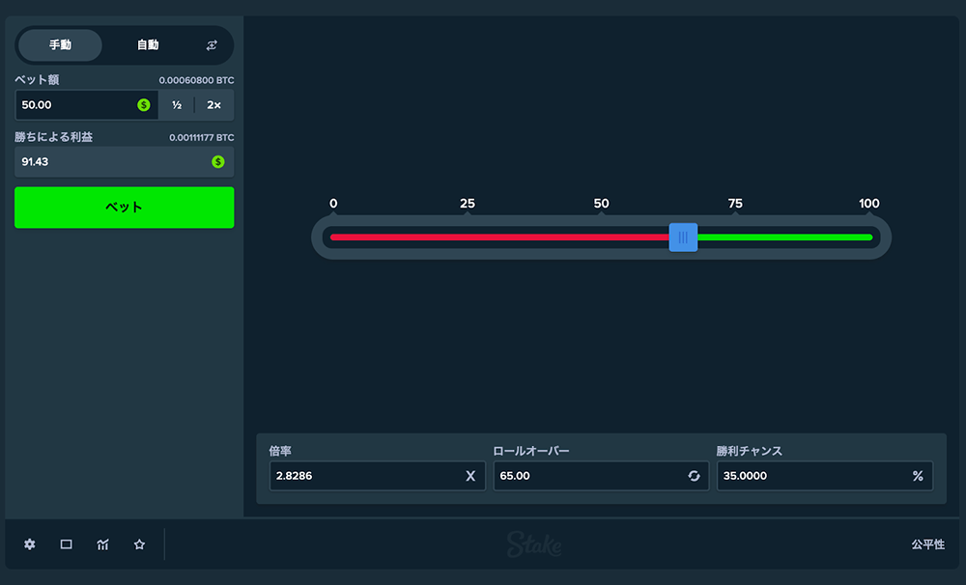Viewport: 966px width, 585px height.
Task: Click the 勝ちによる利益 field showing 91.43
Action: pyautogui.click(x=125, y=162)
